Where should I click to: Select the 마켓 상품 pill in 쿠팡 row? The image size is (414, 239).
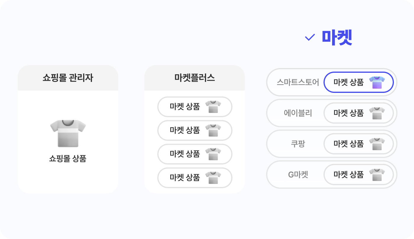(359, 144)
